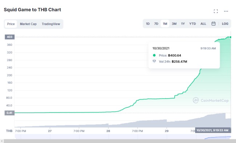Select the Price tab
The image size is (236, 143).
tap(11, 24)
